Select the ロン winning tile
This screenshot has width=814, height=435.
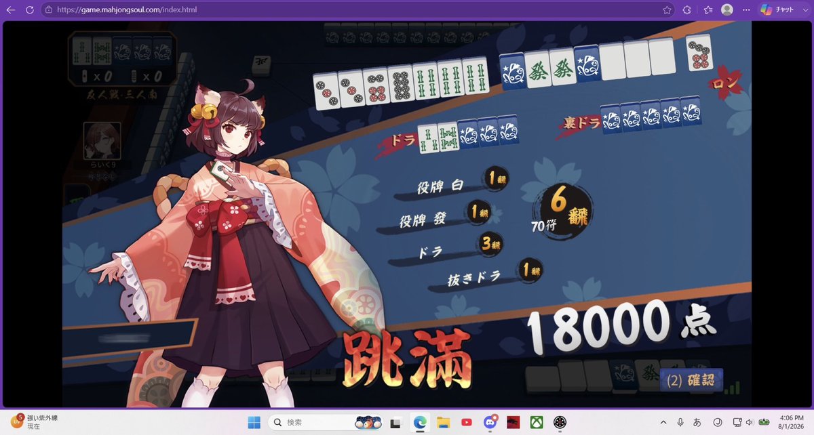(x=699, y=53)
